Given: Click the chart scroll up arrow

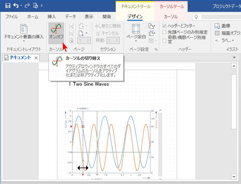Looking at the screenshot, I should [x=160, y=110].
